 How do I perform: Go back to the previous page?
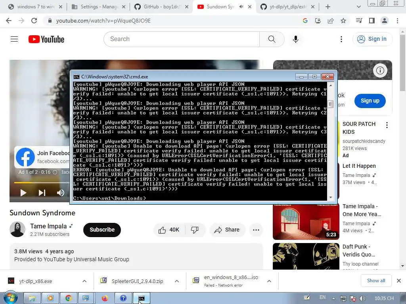tap(9, 21)
